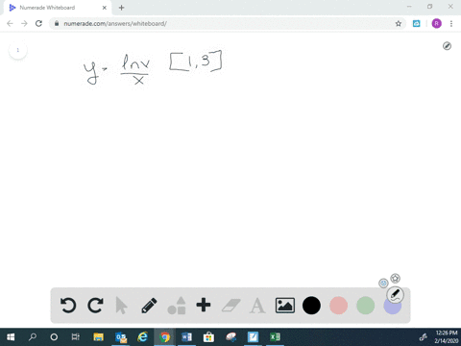Open Word from taskbar
This screenshot has height=346, width=461.
[x=186, y=337]
